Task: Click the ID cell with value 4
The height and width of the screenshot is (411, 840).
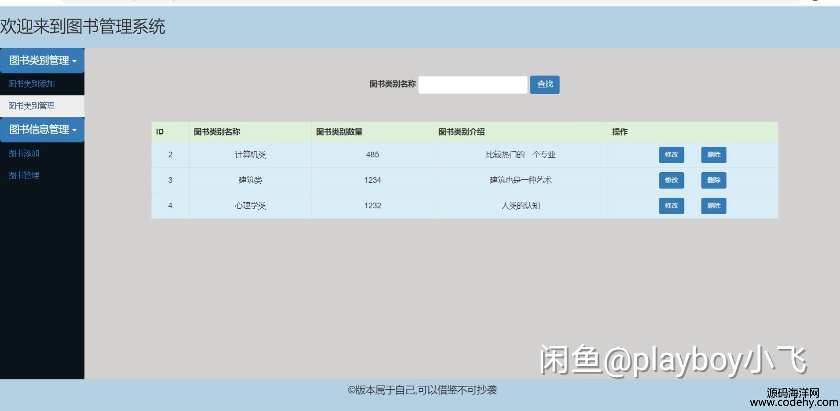Action: (x=170, y=206)
